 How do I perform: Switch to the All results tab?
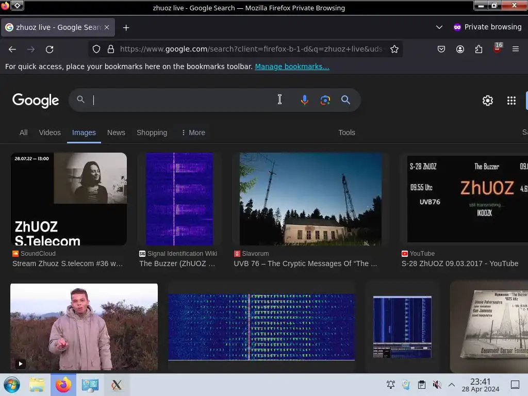24,133
